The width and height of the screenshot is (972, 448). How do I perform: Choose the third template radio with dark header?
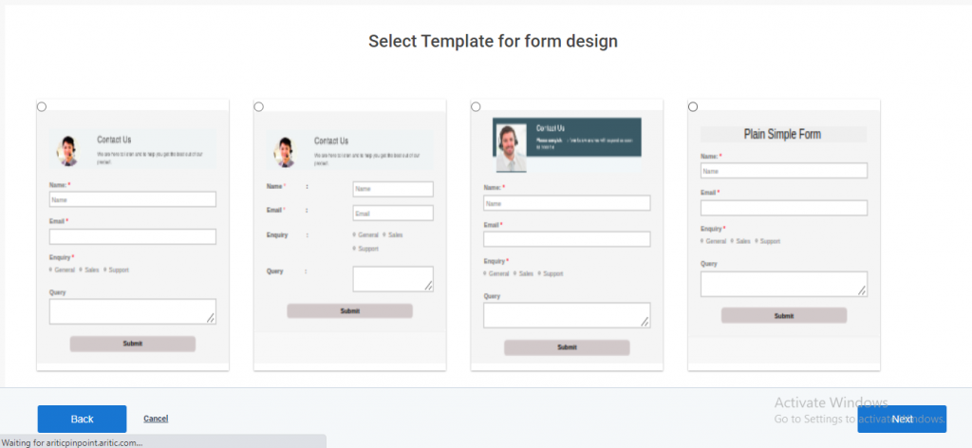click(476, 106)
